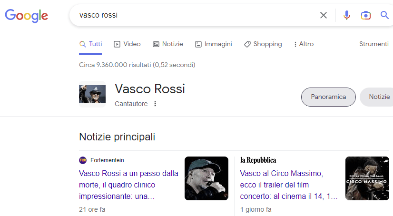This screenshot has height=216, width=393.
Task: Expand the Altro menu
Action: click(304, 44)
